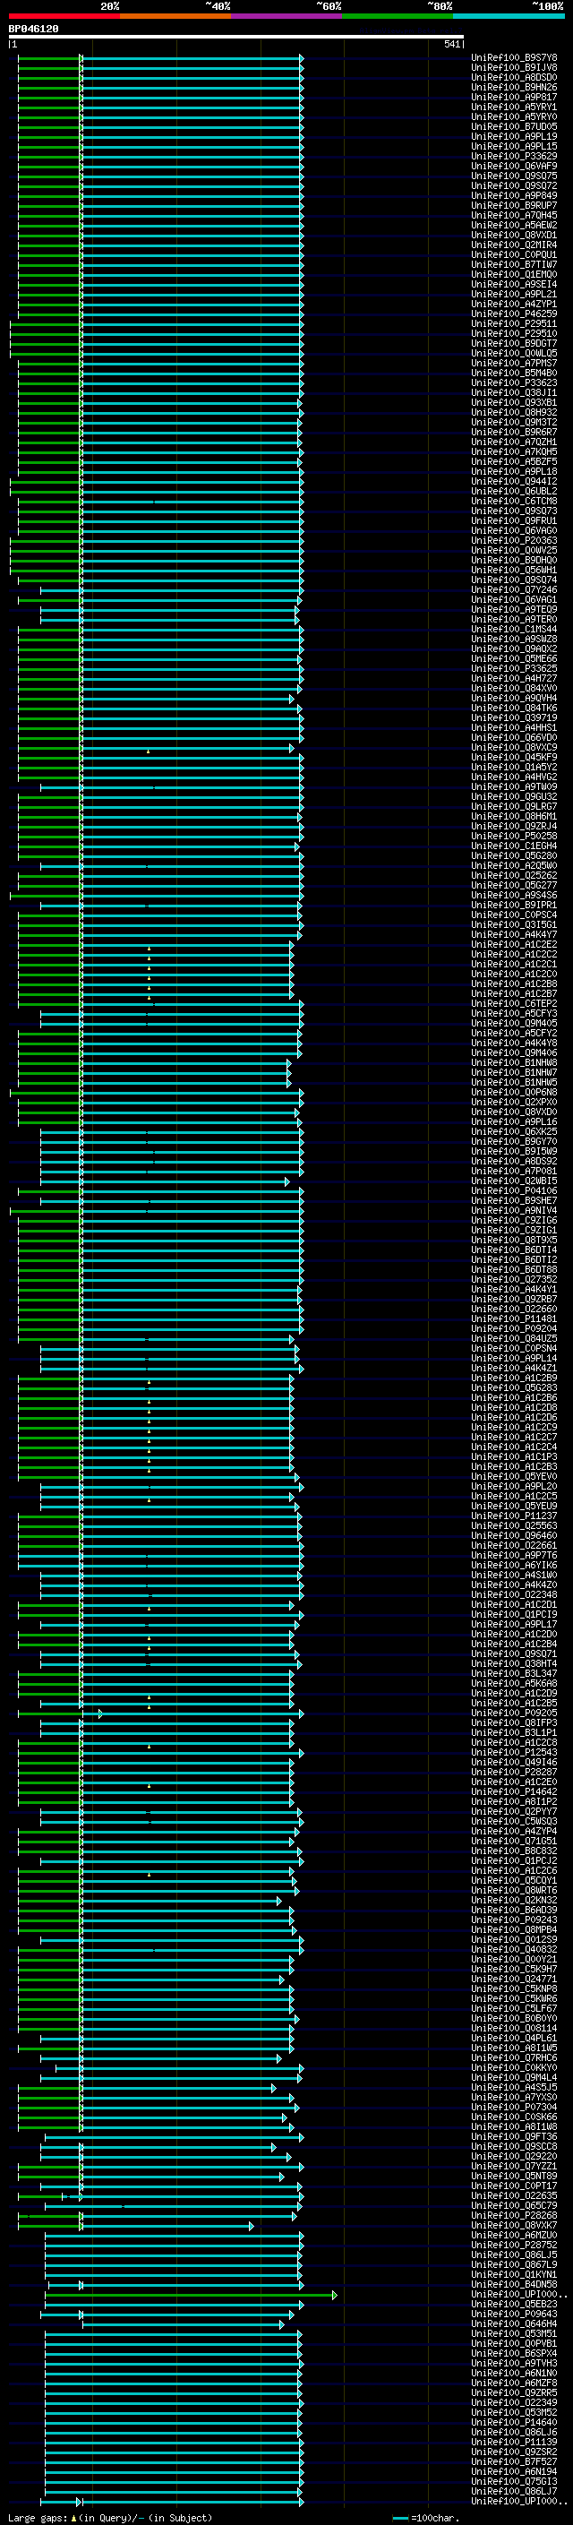This screenshot has width=573, height=2525.
Task: Select UniRef100_B9RUP7 entry
Action: [514, 206]
